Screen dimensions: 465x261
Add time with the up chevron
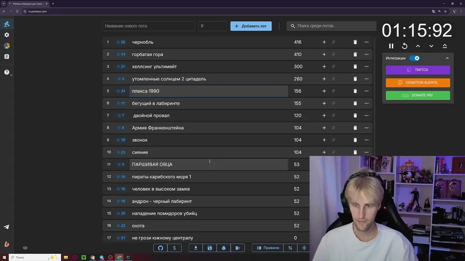pyautogui.click(x=418, y=46)
